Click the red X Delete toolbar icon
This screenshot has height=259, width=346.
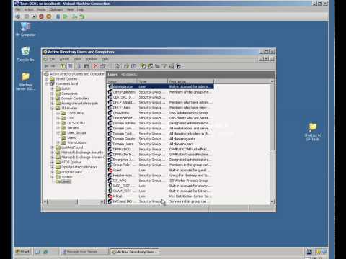click(x=95, y=66)
